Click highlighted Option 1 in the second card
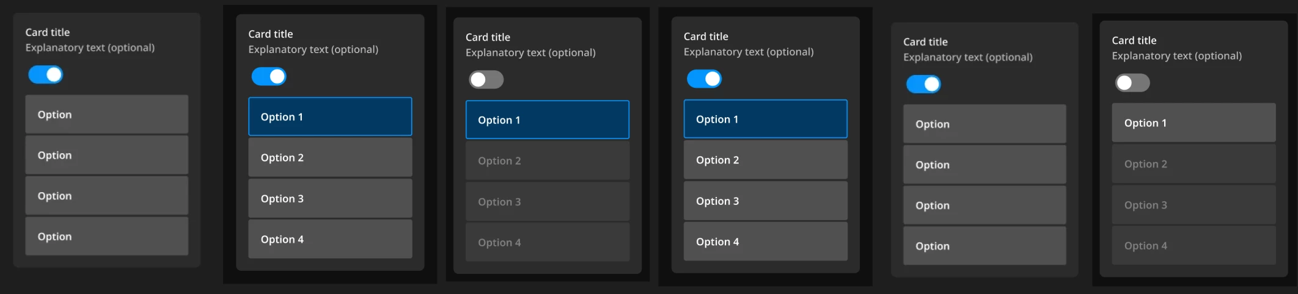The height and width of the screenshot is (294, 1298). click(330, 117)
